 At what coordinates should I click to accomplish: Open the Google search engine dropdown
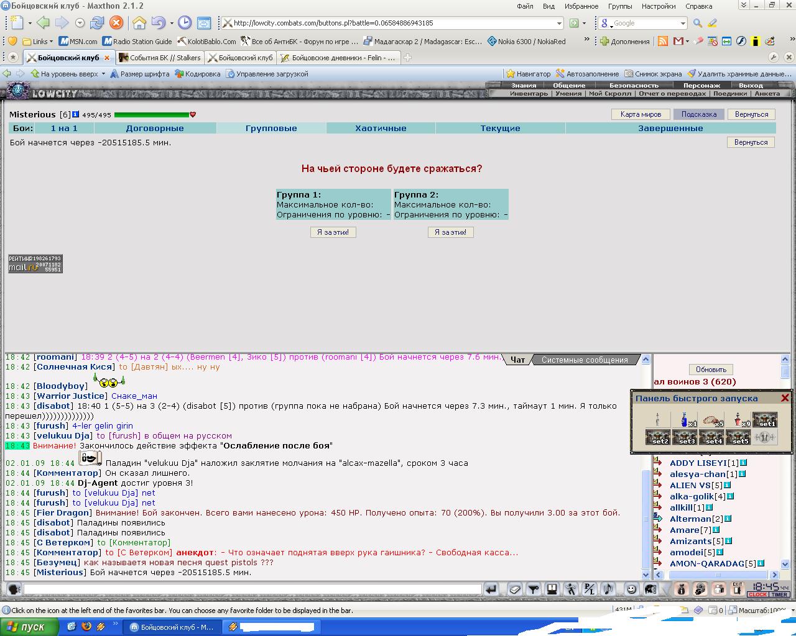683,23
